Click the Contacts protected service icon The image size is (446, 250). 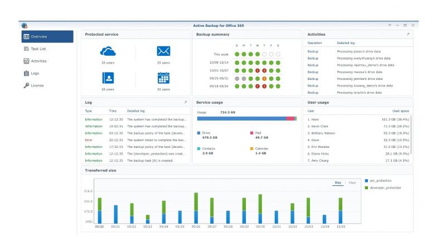point(108,78)
